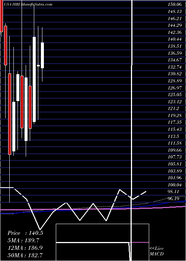This screenshot has width=186, height=261.
Task: Click the 100.04 price axis label
Action: coord(174,185)
